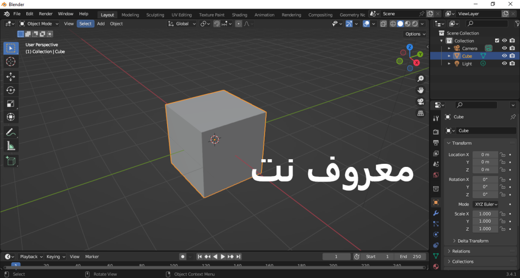520x278 pixels.
Task: Play the animation forward
Action: click(x=223, y=257)
